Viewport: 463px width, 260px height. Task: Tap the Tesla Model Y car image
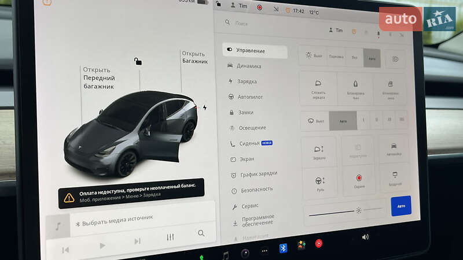tap(131, 133)
